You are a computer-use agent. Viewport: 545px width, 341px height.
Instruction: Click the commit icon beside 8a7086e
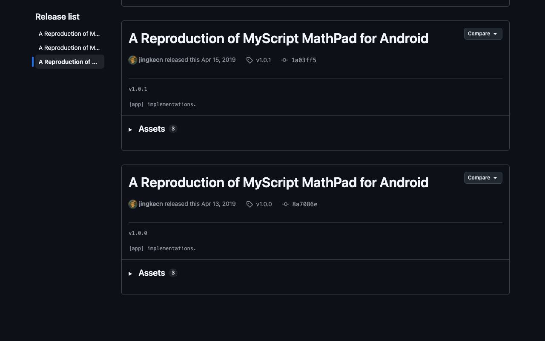tap(286, 204)
